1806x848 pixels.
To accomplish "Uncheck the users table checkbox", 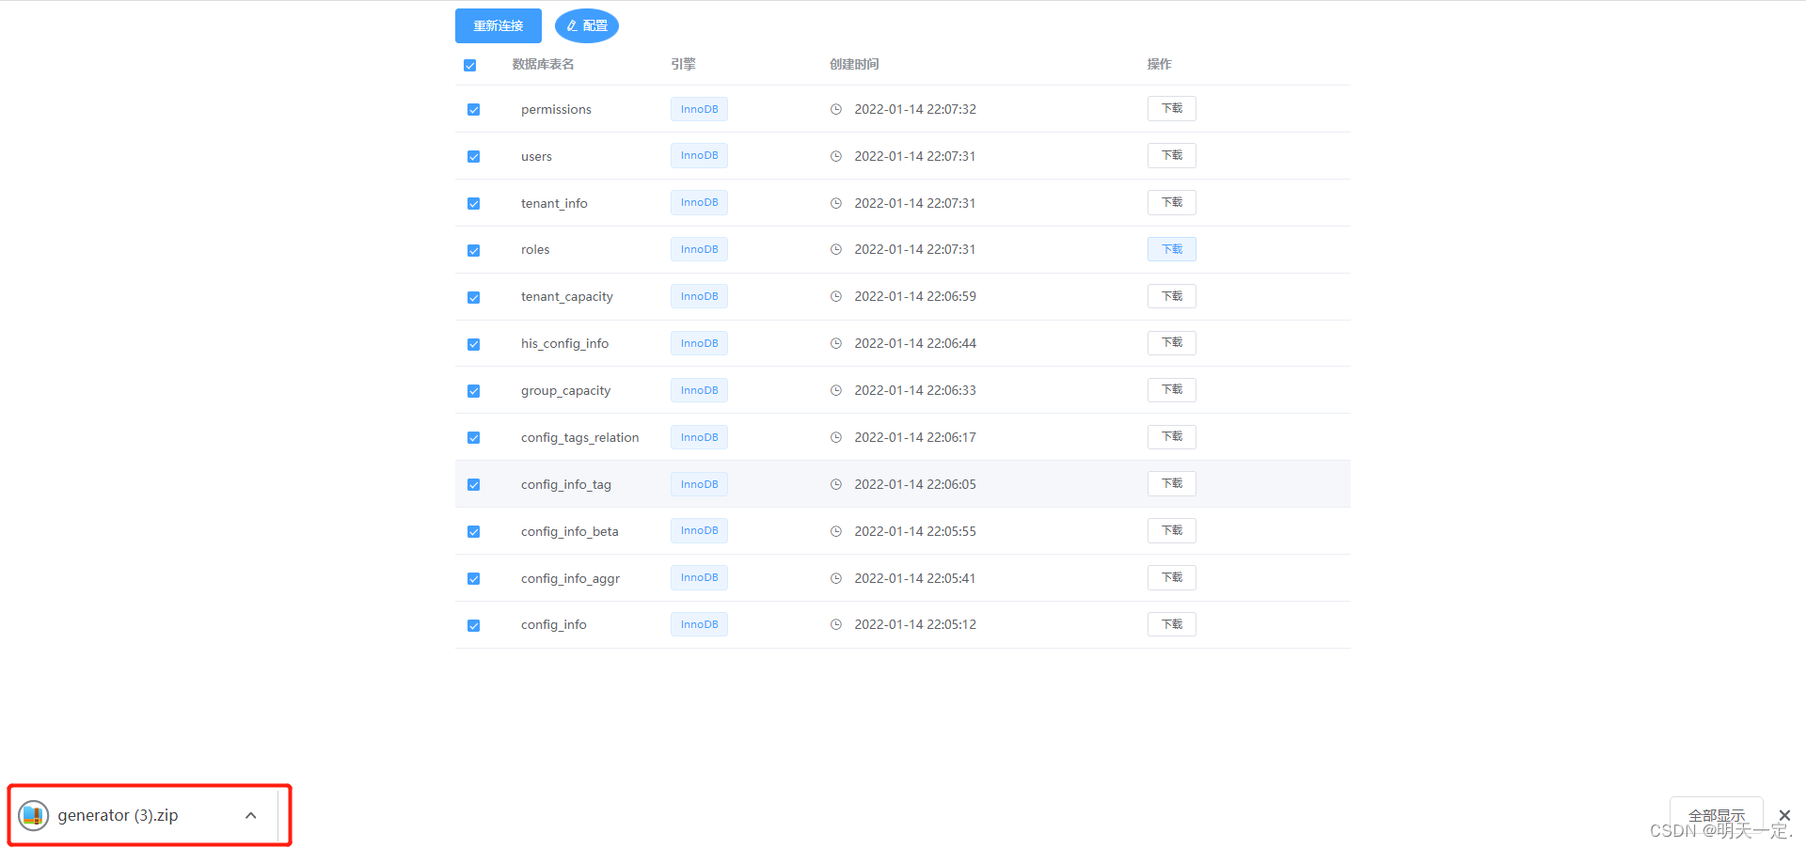I will pos(474,157).
